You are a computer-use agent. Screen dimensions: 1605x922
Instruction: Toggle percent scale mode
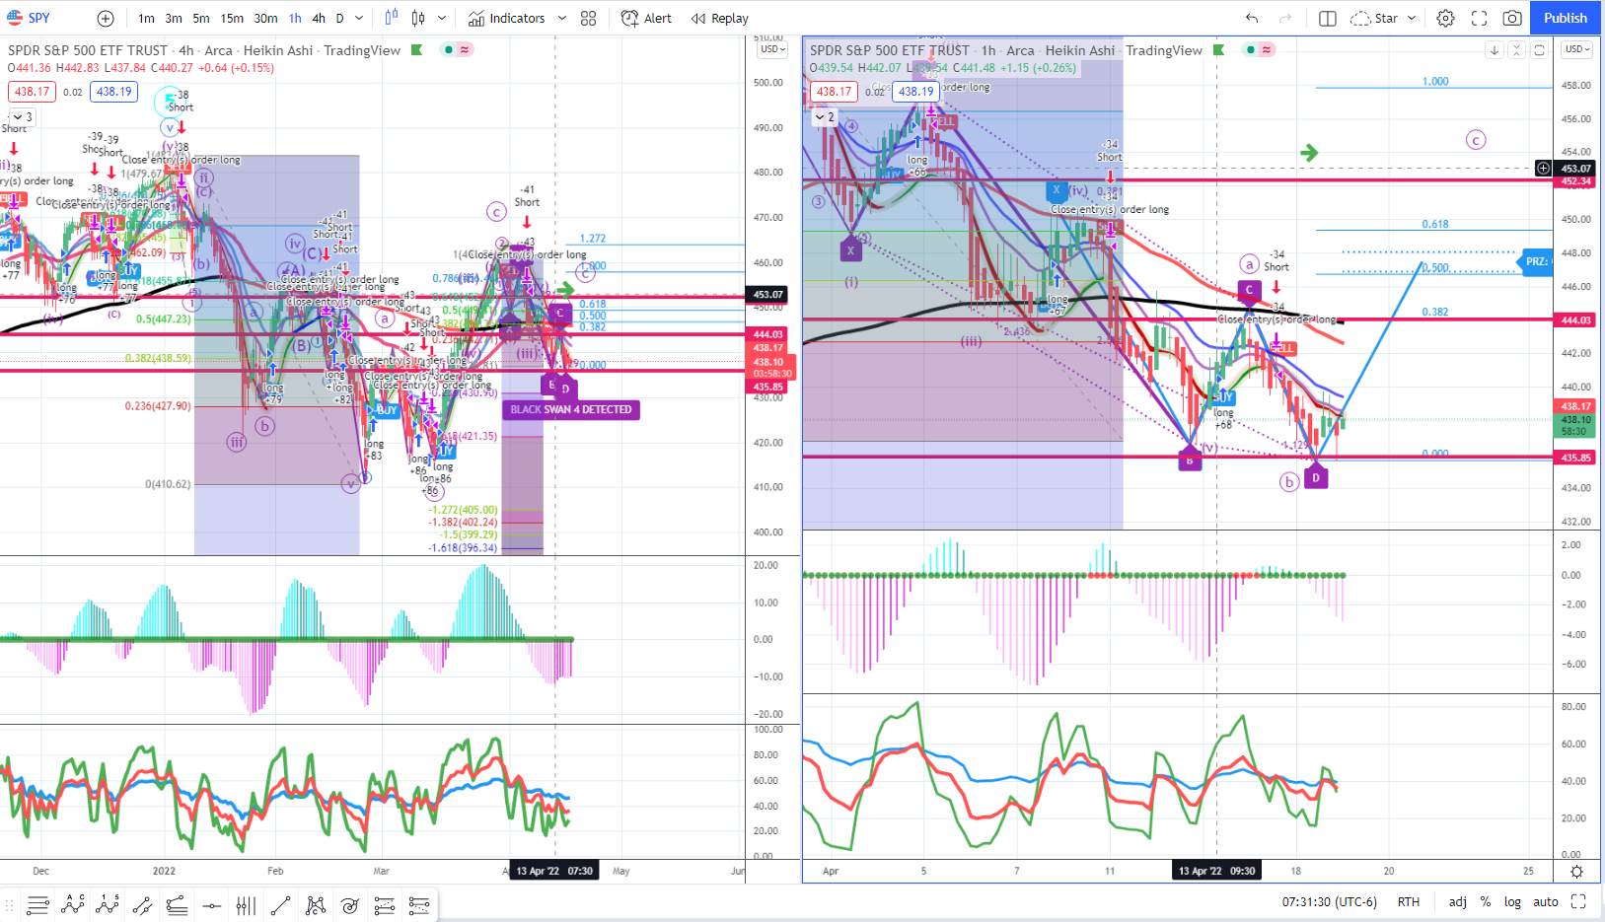click(1486, 901)
